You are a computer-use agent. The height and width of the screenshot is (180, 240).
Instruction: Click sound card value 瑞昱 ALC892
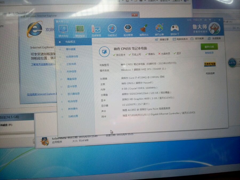[x=146, y=109]
